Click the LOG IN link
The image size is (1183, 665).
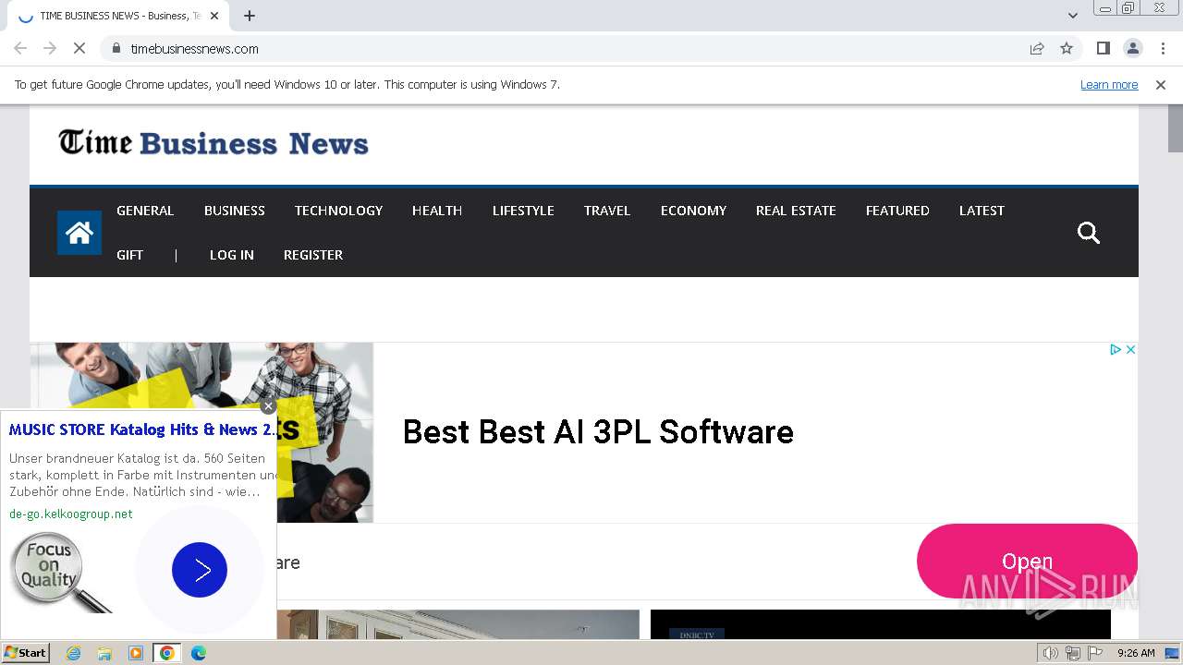[x=232, y=255]
